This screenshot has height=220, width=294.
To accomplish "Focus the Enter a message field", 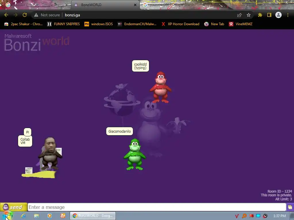I will pos(157,207).
